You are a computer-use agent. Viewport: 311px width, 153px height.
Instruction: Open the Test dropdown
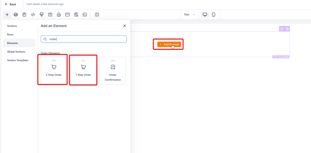(x=189, y=15)
